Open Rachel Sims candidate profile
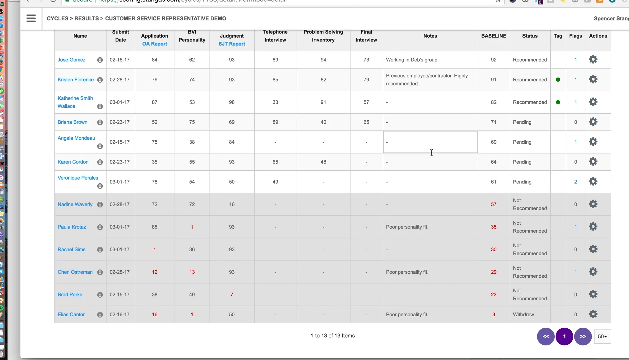Image resolution: width=629 pixels, height=360 pixels. click(71, 250)
